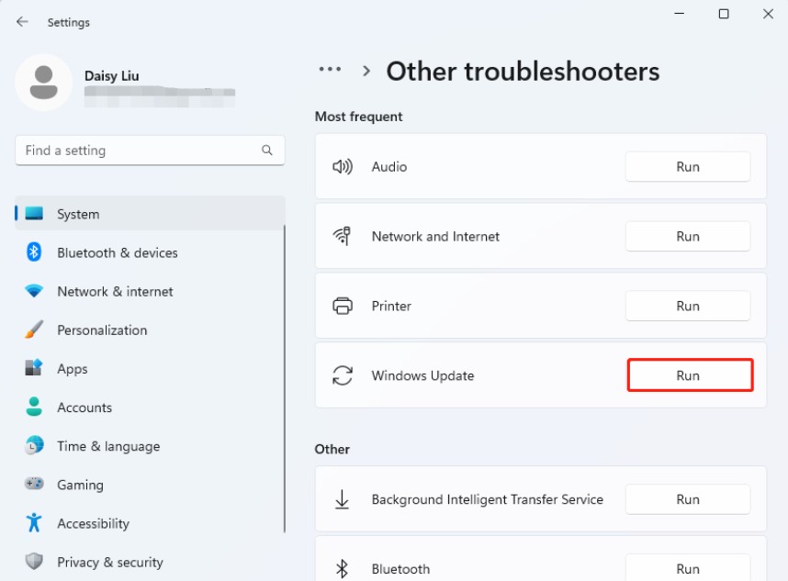Go to Network & internet settings

[x=150, y=291]
